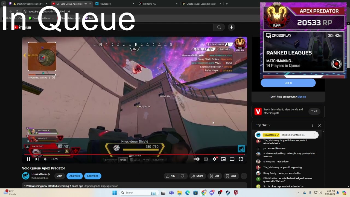Show hidden system tray icons
The height and width of the screenshot is (197, 350).
[x=298, y=193]
